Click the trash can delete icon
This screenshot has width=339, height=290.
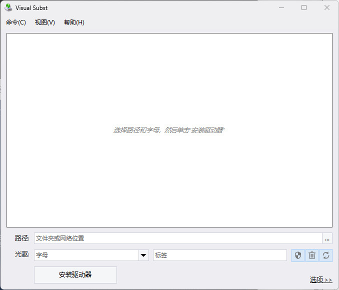tap(312, 255)
